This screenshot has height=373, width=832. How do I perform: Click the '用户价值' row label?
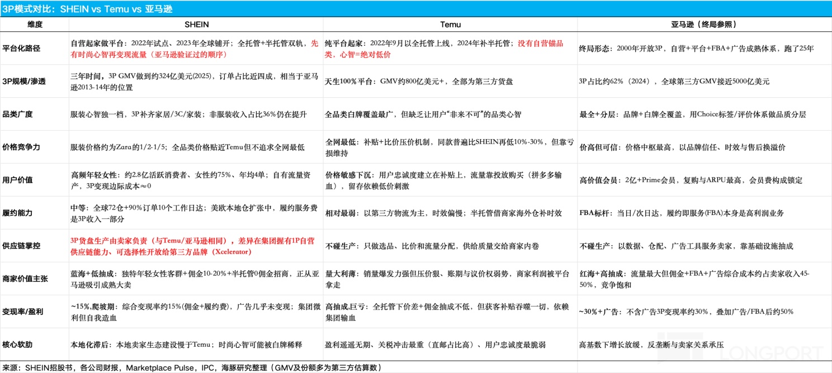tap(17, 180)
